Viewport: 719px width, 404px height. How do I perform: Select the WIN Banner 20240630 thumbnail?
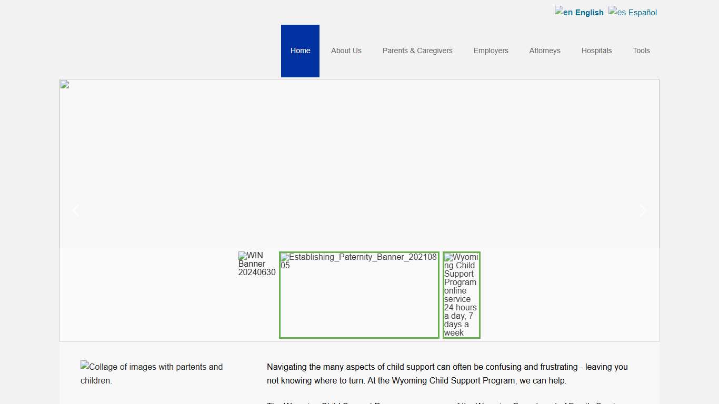[257, 264]
